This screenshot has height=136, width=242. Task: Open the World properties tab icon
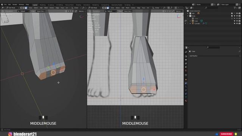coord(186,71)
